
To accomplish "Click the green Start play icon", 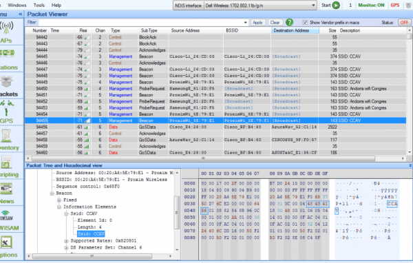I will click(336, 5).
